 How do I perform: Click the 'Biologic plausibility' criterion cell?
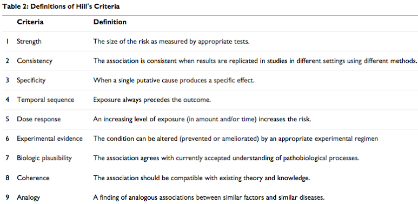[44, 158]
